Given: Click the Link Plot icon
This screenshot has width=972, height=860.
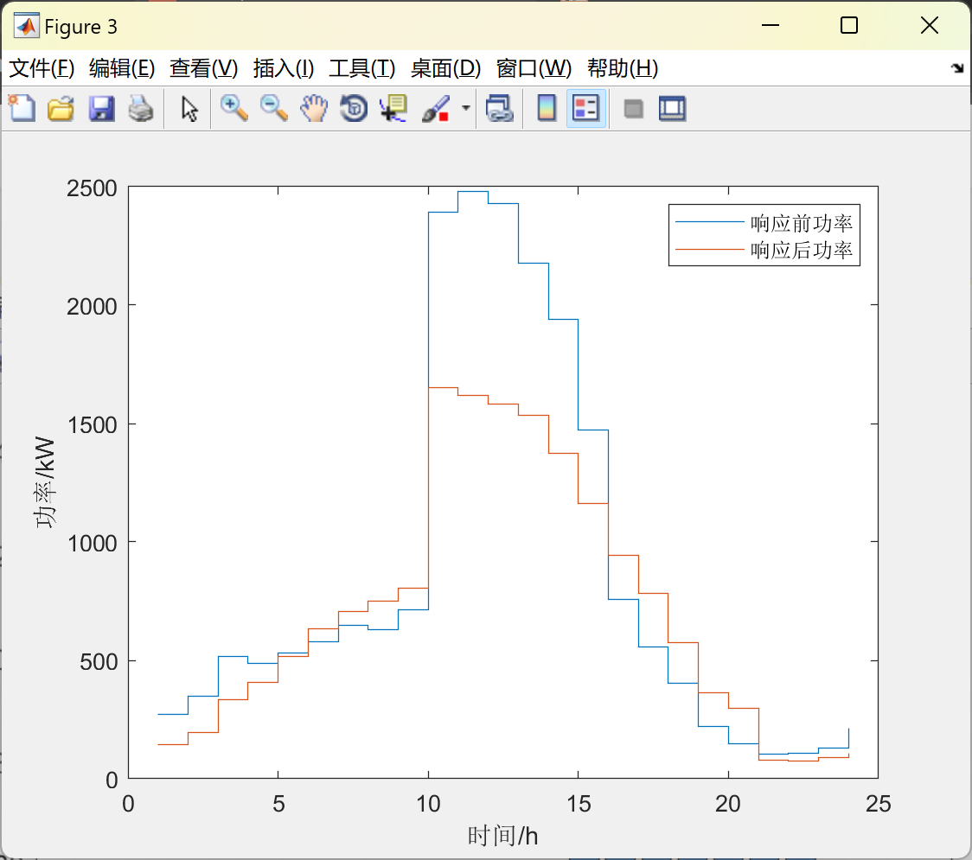Looking at the screenshot, I should [500, 108].
